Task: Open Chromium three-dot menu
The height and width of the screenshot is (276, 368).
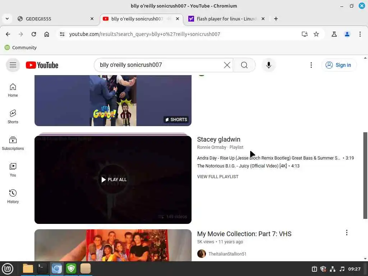Action: (360, 34)
